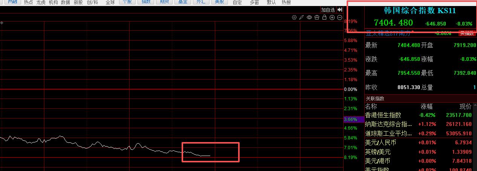Click the 买指数 button

466,33
